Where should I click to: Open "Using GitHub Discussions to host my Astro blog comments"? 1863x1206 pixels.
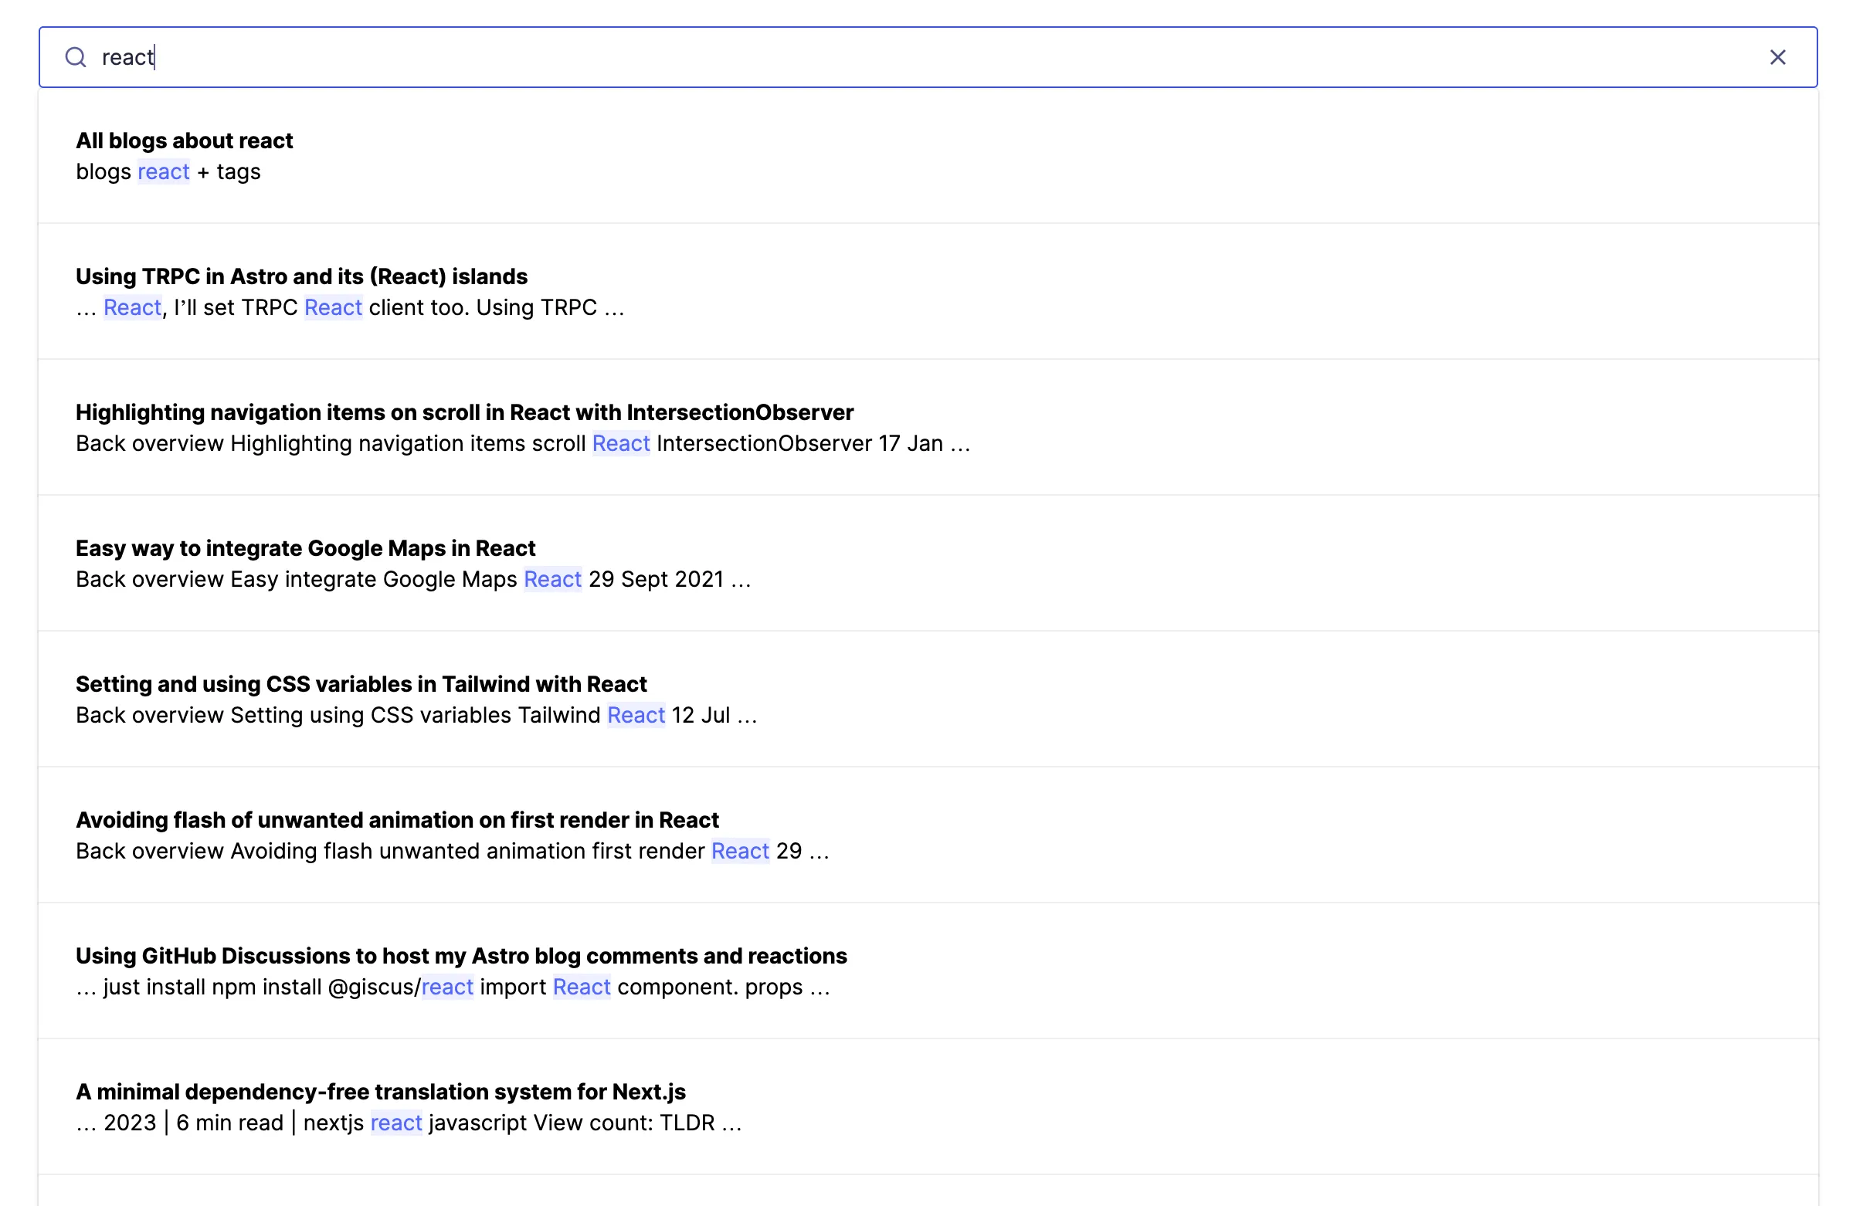[x=460, y=956]
